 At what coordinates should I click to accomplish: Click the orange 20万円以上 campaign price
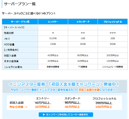[x=42, y=107]
